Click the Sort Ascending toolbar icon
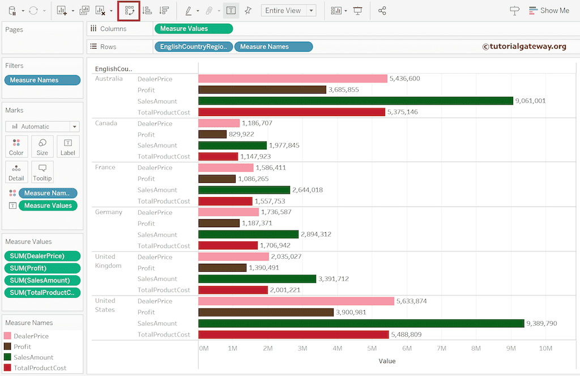580x376 pixels. (x=147, y=10)
